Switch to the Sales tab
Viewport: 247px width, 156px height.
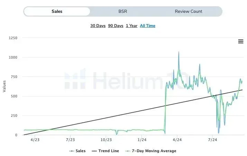57,11
